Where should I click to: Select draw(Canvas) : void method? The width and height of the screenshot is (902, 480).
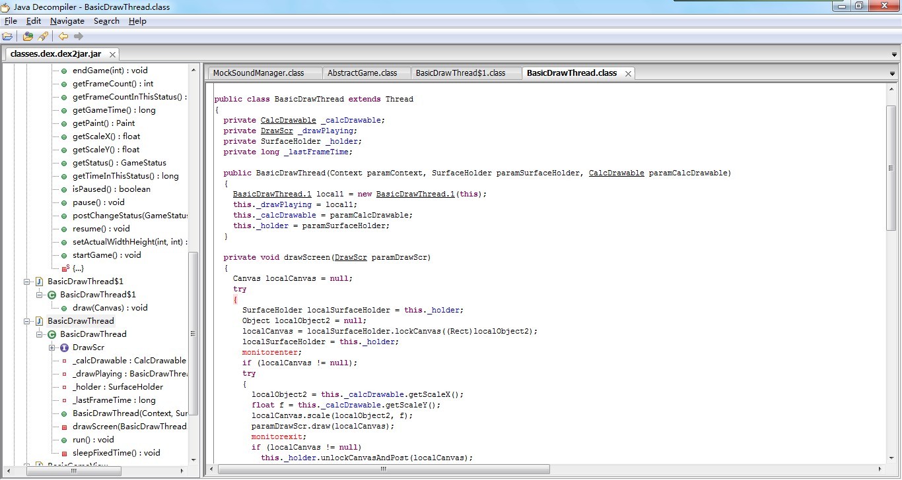(110, 308)
